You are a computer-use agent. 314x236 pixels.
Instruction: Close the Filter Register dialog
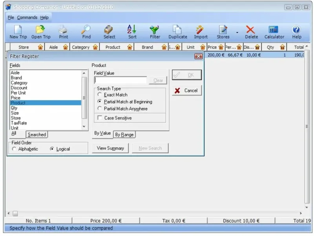click(198, 56)
